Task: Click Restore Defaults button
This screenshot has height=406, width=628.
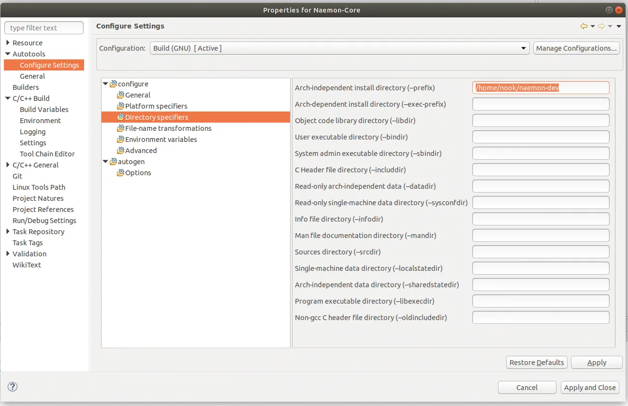Action: 537,363
